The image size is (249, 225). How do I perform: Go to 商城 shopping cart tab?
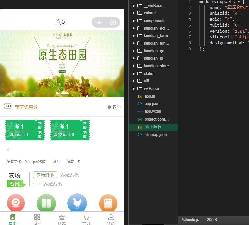pos(86,219)
